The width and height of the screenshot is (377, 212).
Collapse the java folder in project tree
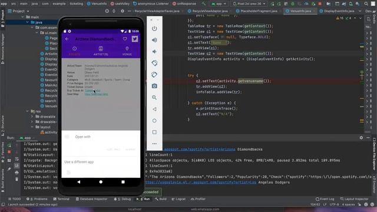point(27,22)
